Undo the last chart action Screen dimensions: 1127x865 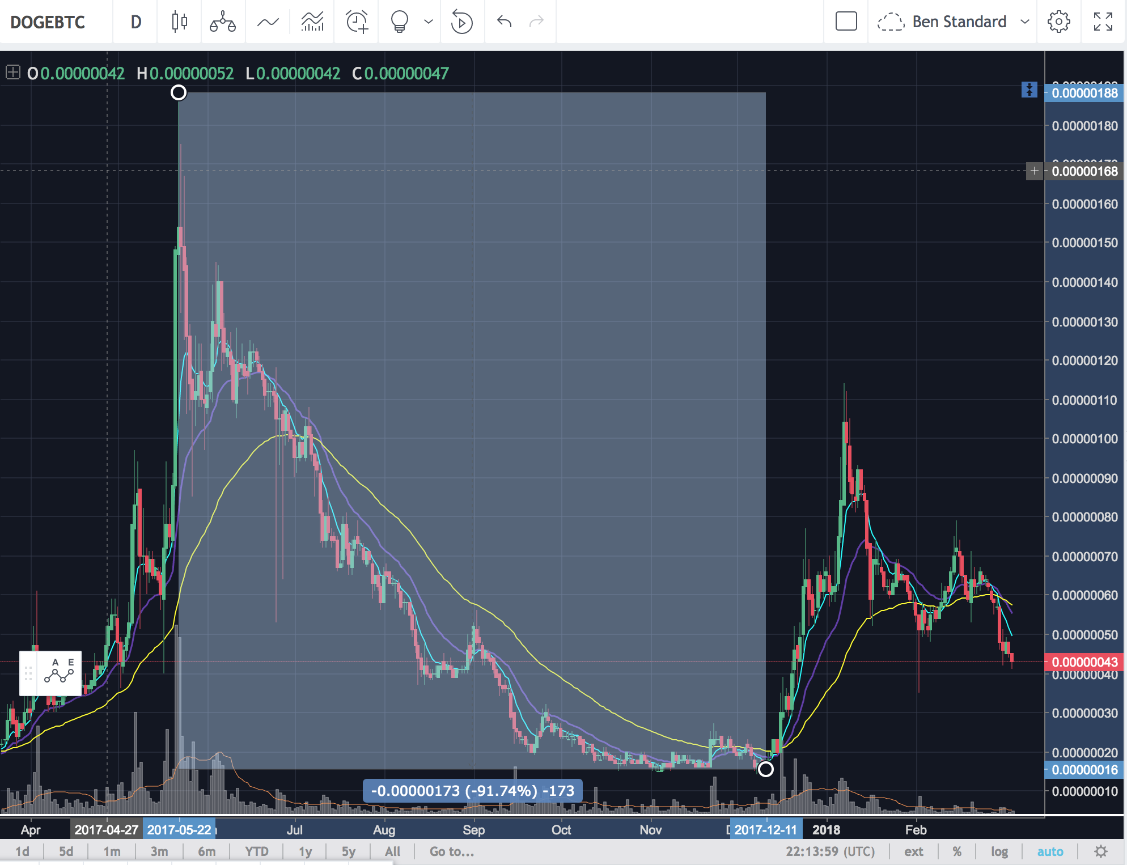(x=504, y=22)
